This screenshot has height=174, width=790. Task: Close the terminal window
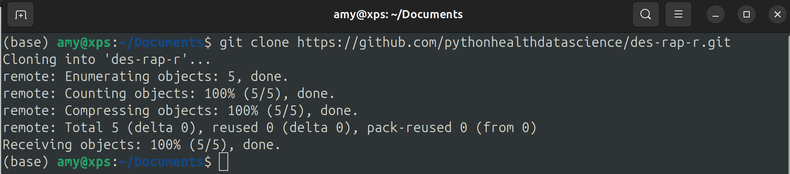coord(777,15)
